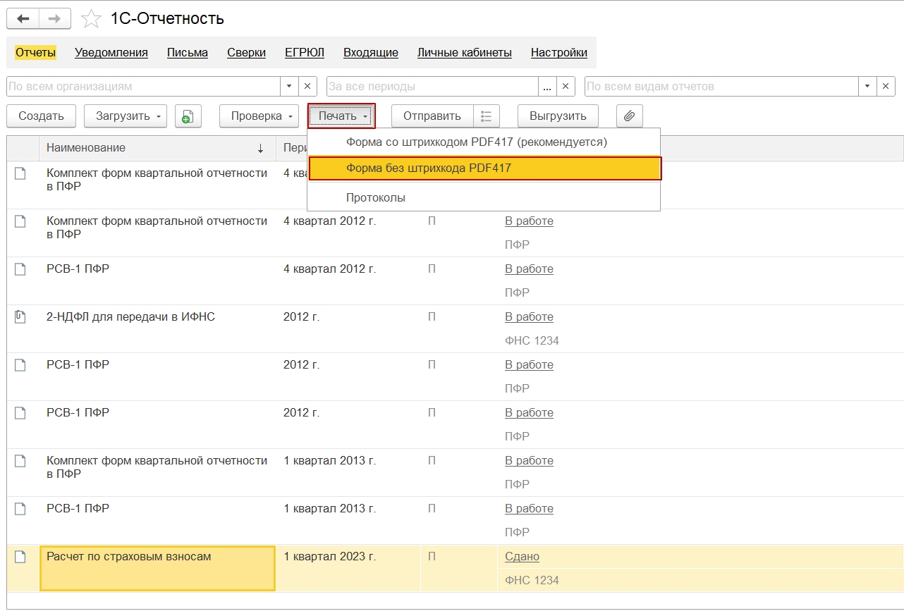Switch to the Отчеты tab
This screenshot has height=616, width=904.
35,52
